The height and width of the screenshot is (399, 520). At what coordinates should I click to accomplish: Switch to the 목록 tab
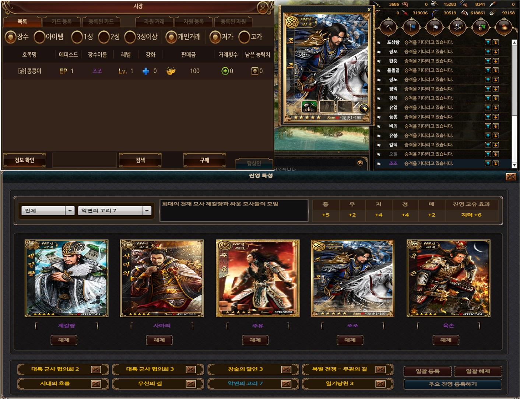tap(22, 22)
